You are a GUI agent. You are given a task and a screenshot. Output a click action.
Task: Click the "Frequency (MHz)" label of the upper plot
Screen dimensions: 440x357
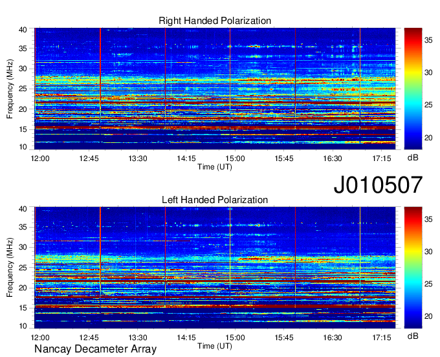(10, 89)
